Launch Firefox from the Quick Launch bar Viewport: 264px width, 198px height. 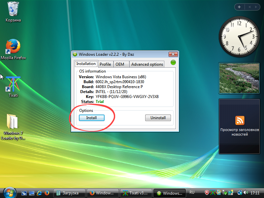pos(47,192)
